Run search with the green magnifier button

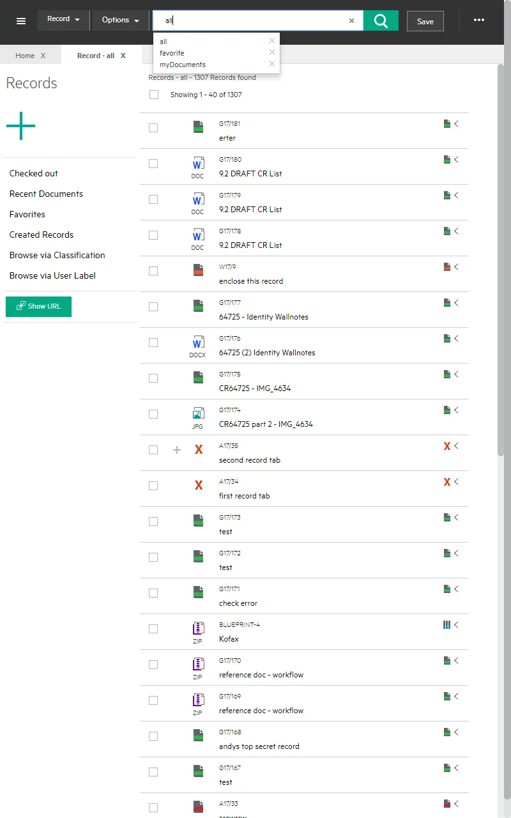tap(381, 20)
